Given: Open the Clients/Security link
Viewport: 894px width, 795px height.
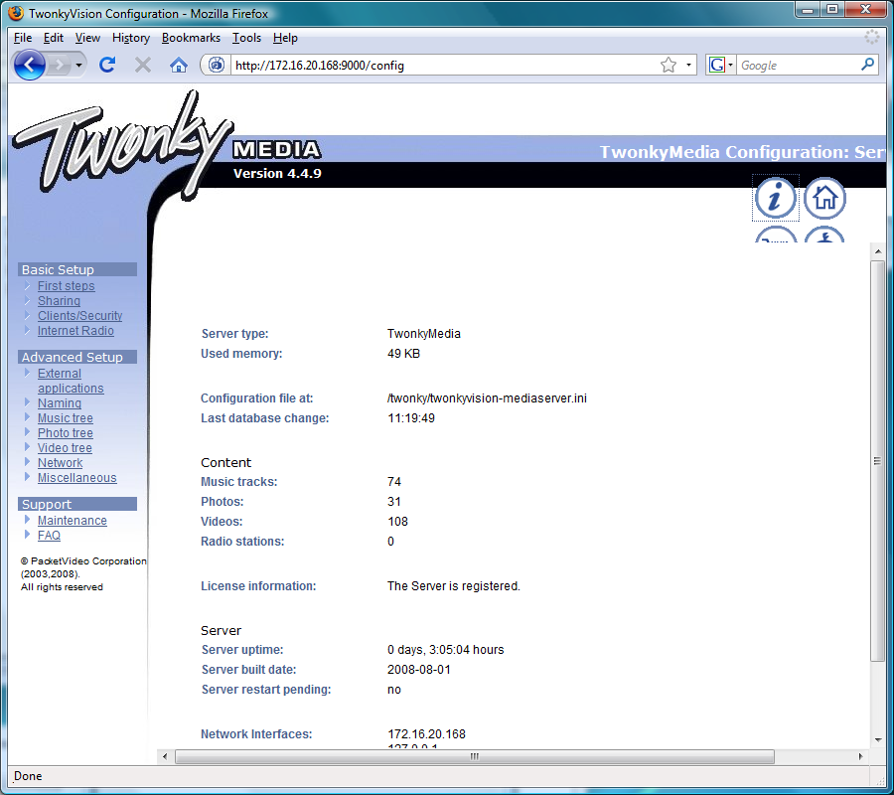Looking at the screenshot, I should coord(79,315).
